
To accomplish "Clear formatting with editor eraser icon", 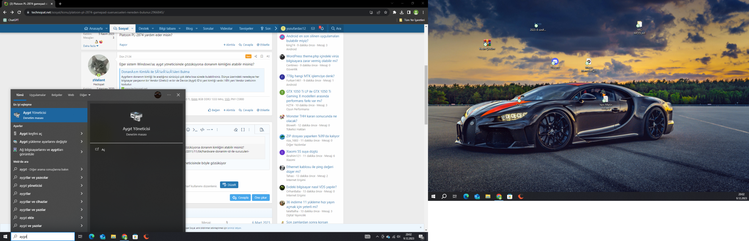I will coord(236,129).
